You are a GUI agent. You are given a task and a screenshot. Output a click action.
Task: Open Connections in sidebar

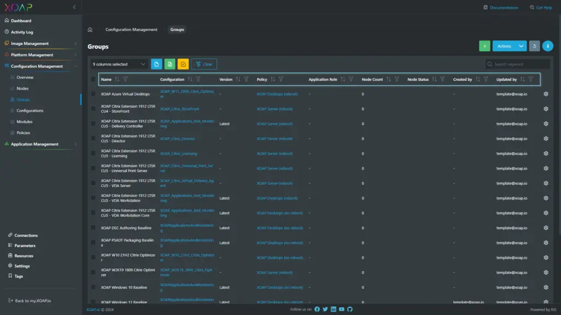[26, 235]
